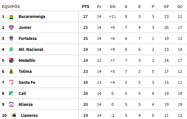Click the Santa Fe team crest
Viewport: 187px width, 119px height.
[11, 82]
